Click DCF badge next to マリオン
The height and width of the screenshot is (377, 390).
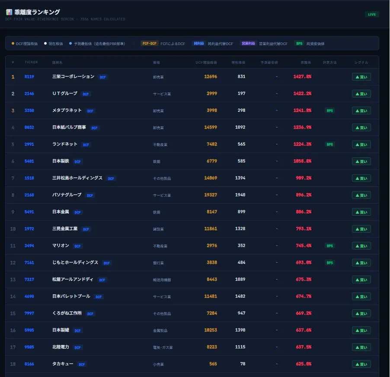(x=77, y=246)
